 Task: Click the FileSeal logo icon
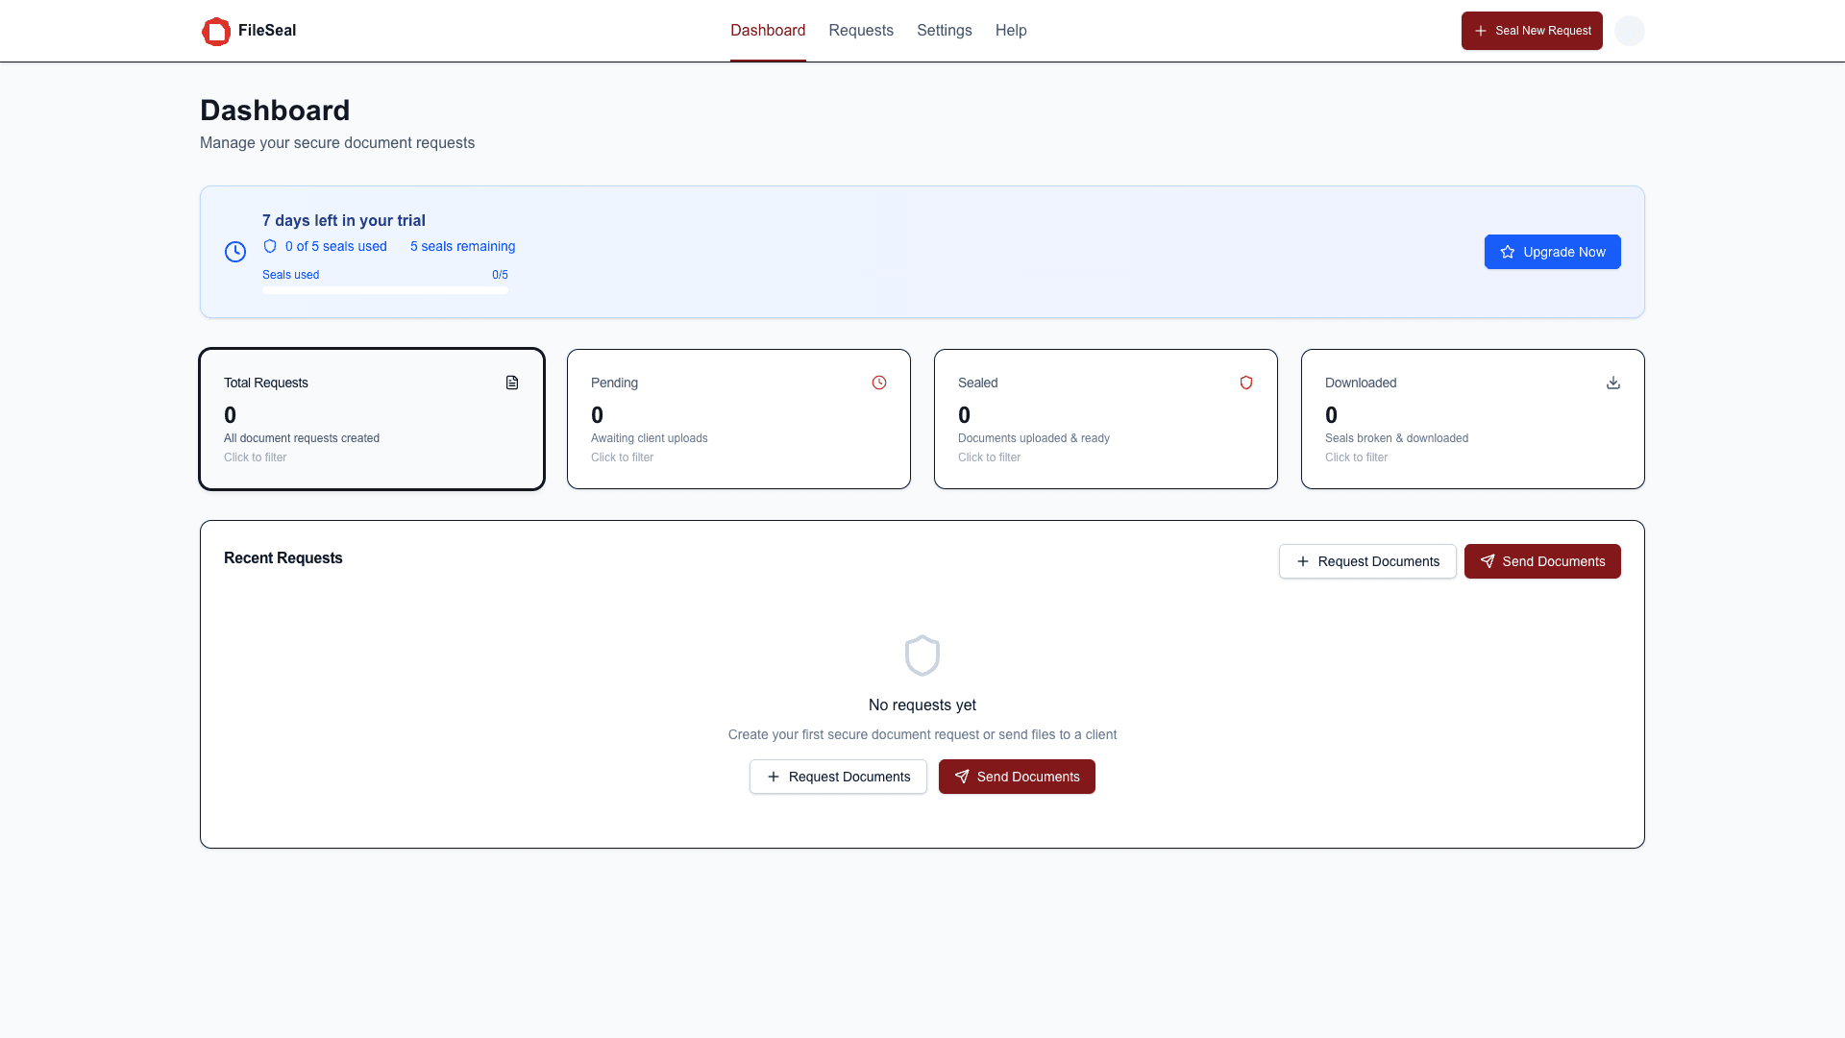pyautogui.click(x=216, y=31)
